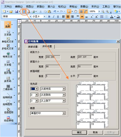
Task: Align text to the middle vertically
Action: click(x=82, y=16)
